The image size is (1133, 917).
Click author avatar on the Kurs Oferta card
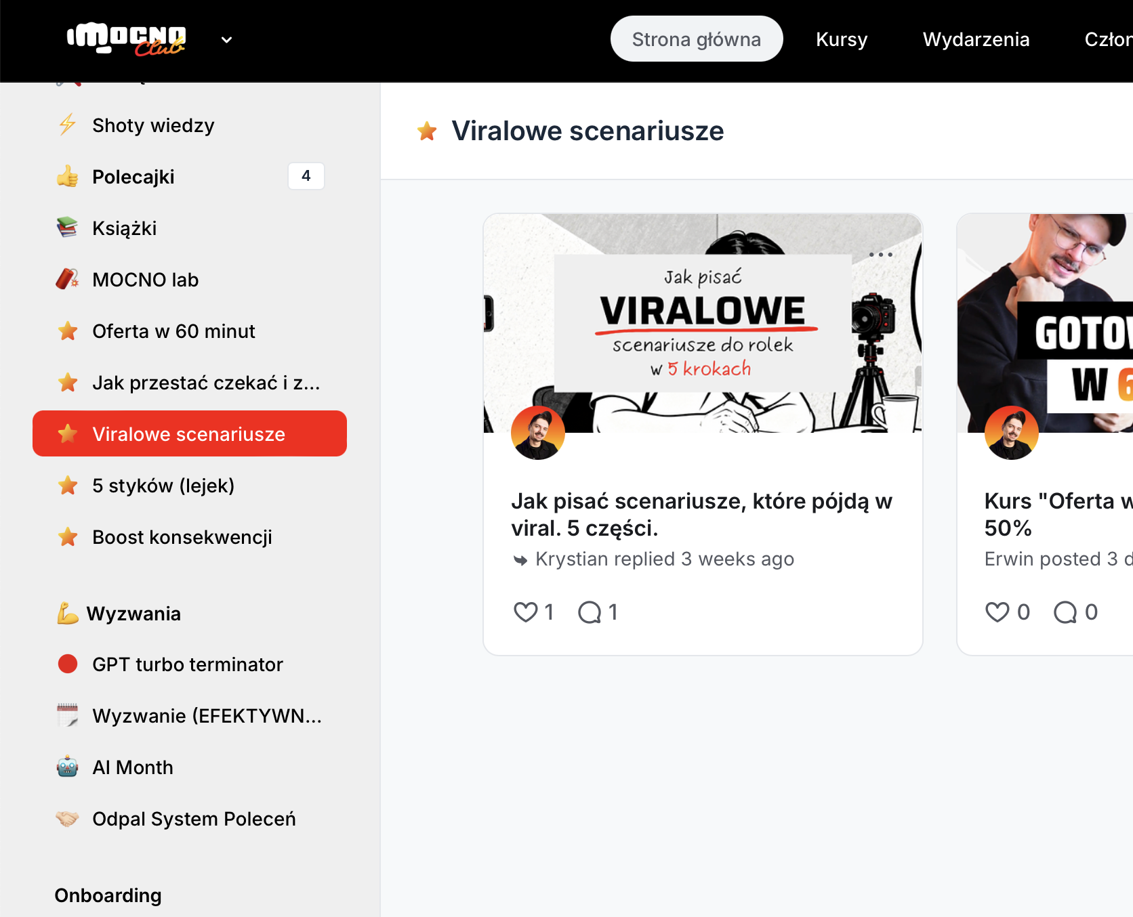coord(1011,433)
